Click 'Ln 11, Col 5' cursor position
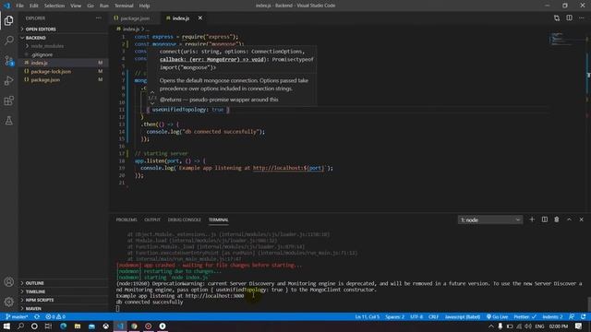Screen dimensions: 591x332 pyautogui.click(x=368, y=316)
